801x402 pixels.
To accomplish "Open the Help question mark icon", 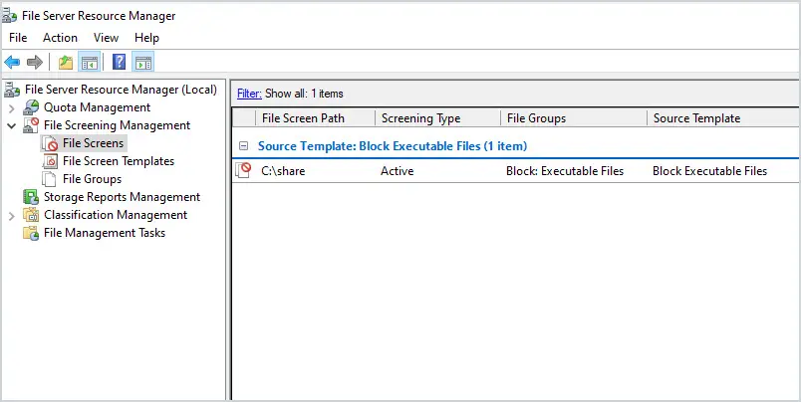I will pyautogui.click(x=119, y=63).
